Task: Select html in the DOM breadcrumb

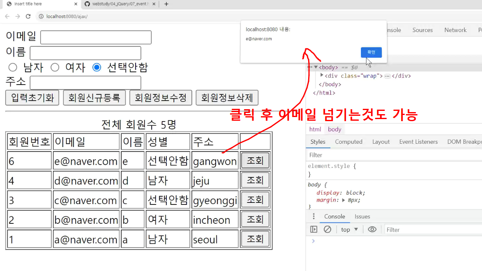Action: click(x=315, y=129)
